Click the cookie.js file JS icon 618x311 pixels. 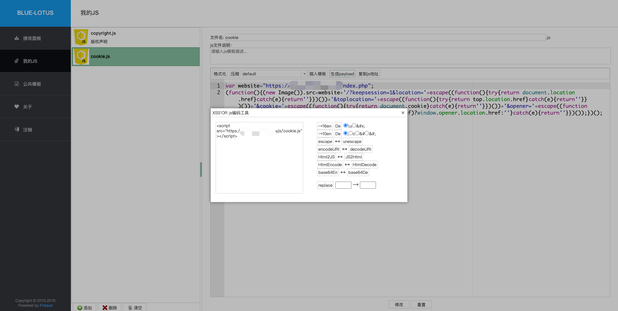81,57
